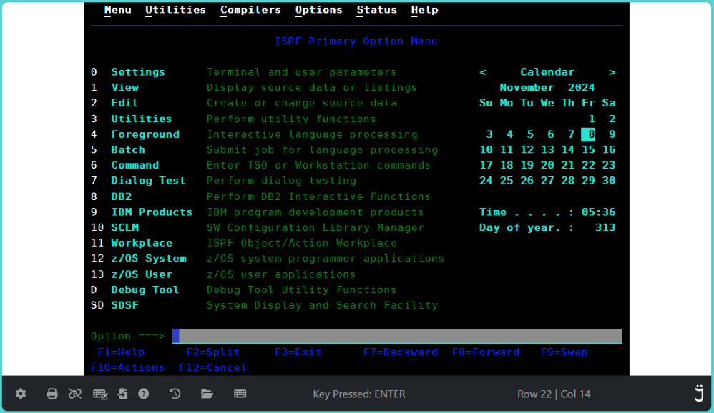714x413 pixels.
Task: Select option 3 Utilities in the list
Action: point(142,119)
